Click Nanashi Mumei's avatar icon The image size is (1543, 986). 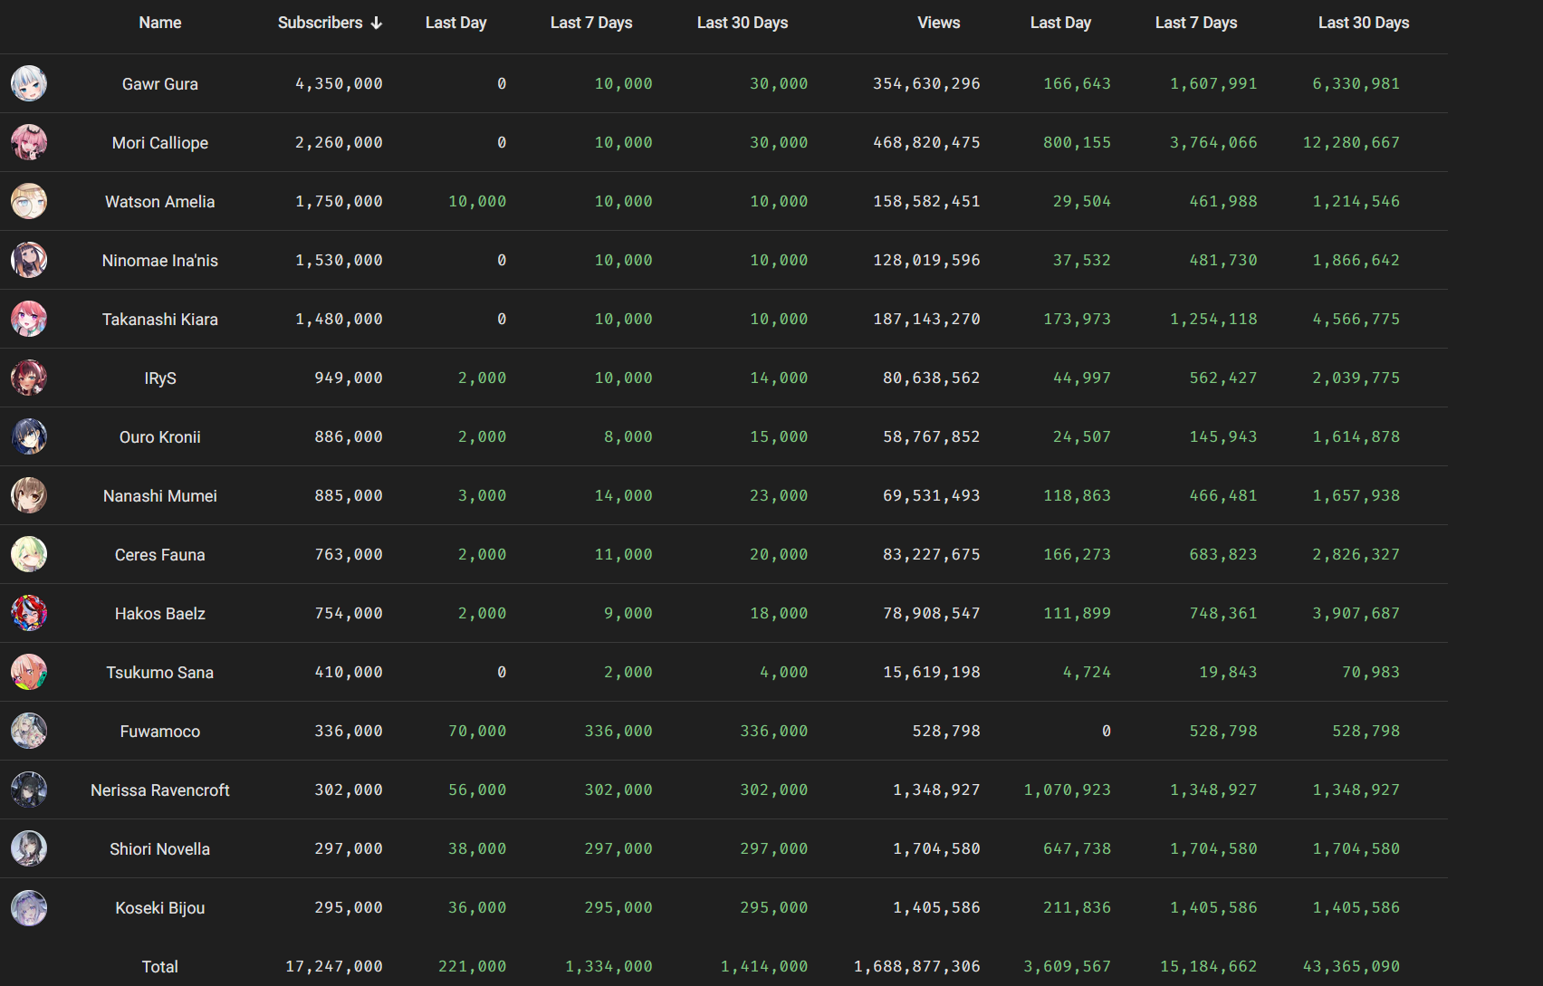click(29, 495)
